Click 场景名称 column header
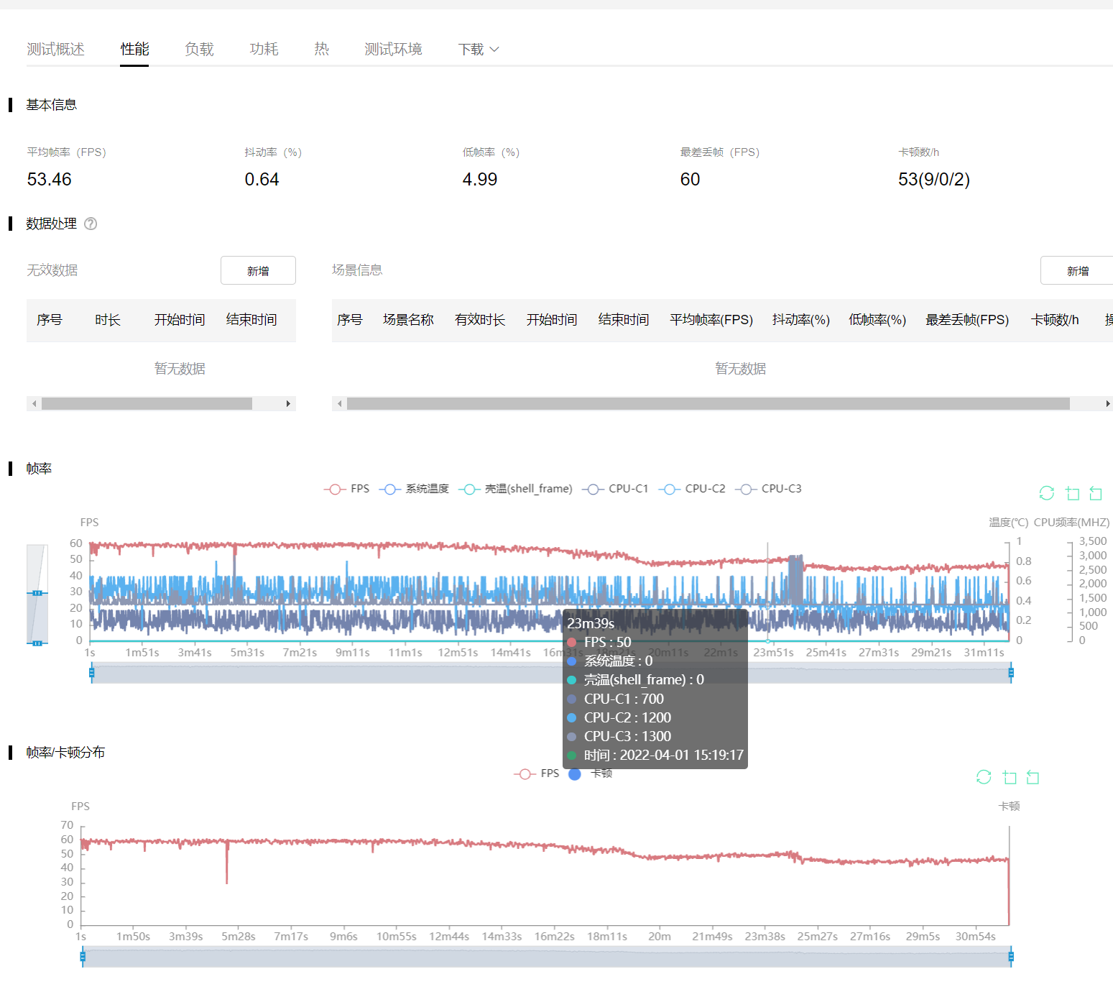 click(408, 320)
